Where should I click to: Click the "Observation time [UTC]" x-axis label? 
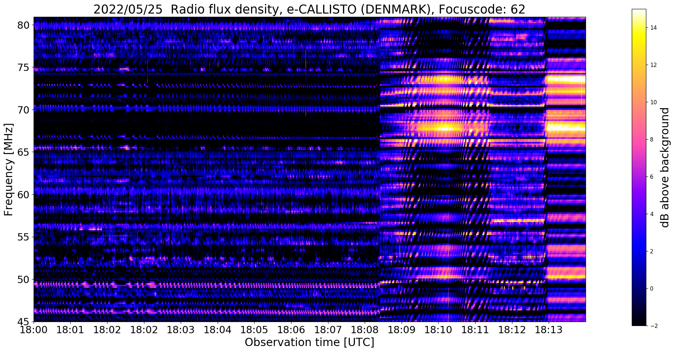309,342
